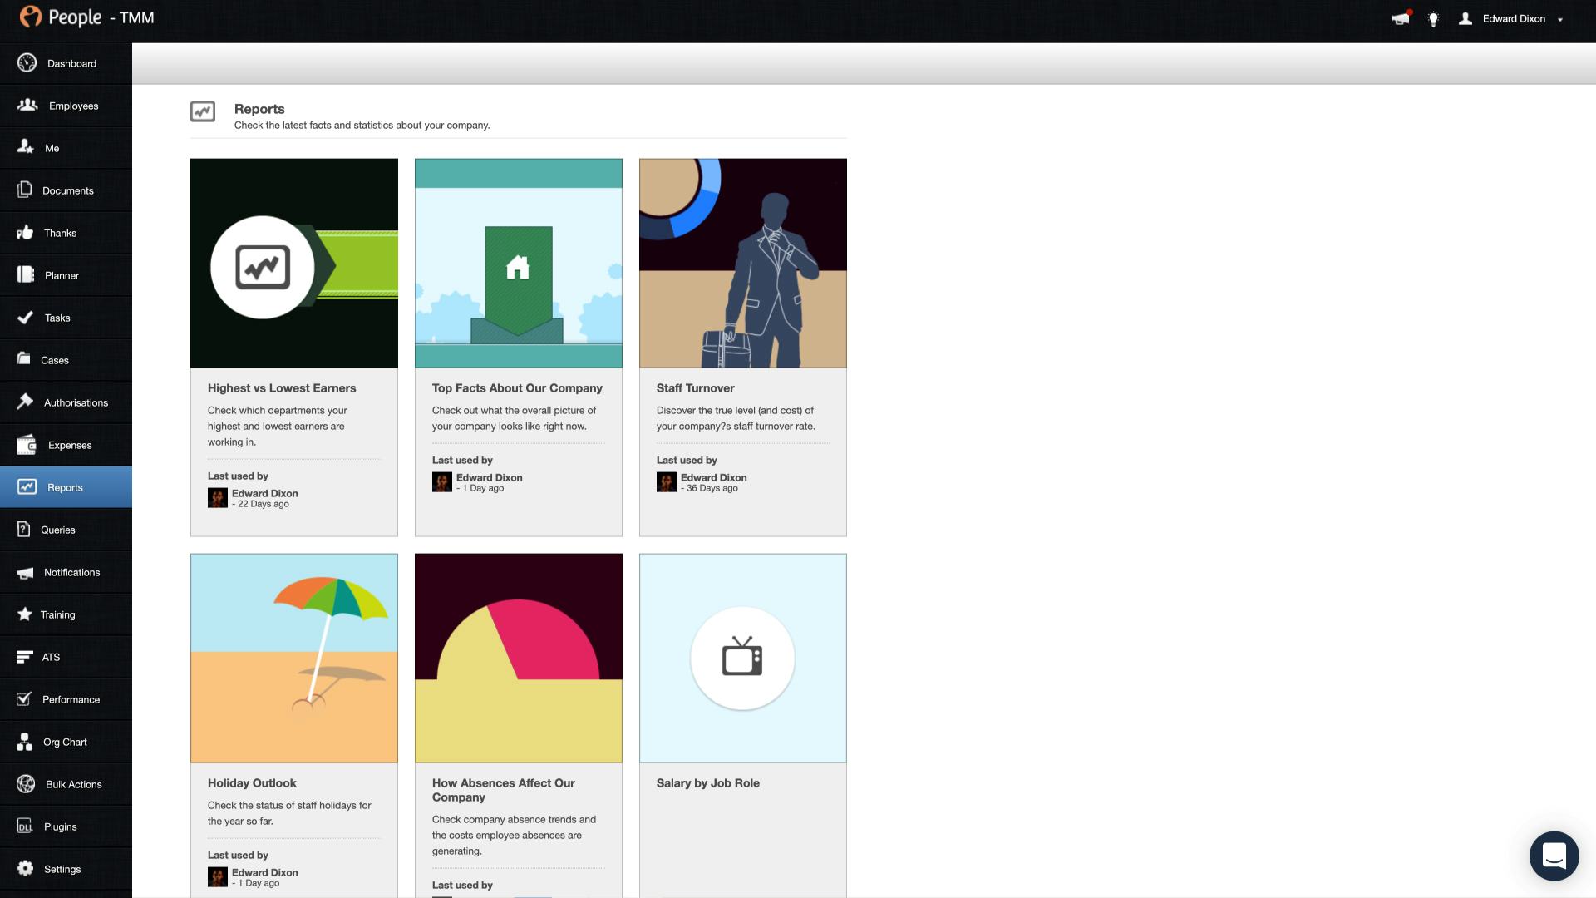Click Salary by Job Role TV thumbnail
This screenshot has height=898, width=1596.
click(x=742, y=658)
